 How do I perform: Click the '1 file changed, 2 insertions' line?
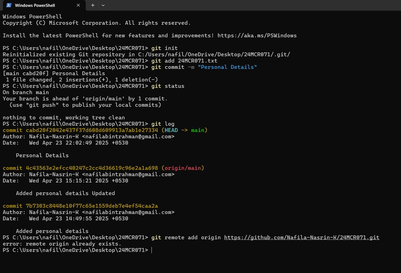[82, 79]
